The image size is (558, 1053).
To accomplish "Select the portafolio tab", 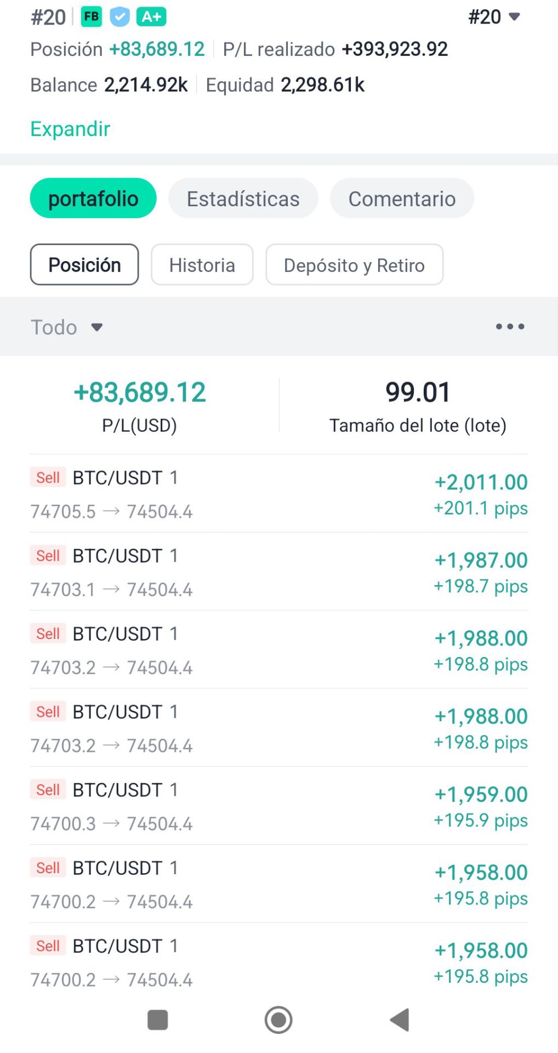I will click(x=93, y=199).
